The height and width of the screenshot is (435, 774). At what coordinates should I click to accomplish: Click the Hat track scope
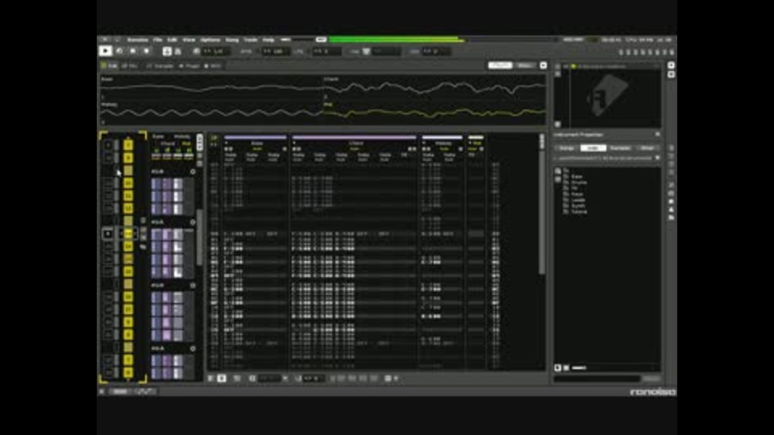point(435,113)
